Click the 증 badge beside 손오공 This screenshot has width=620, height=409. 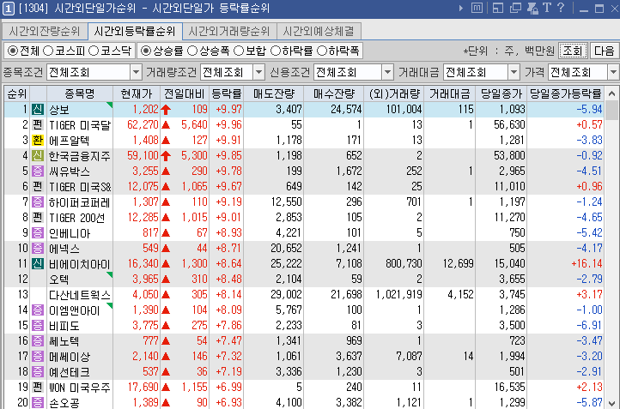(38, 402)
